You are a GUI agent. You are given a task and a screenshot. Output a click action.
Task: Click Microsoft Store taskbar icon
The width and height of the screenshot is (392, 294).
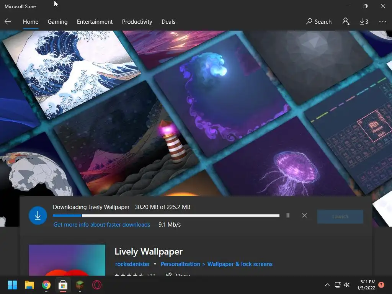click(x=63, y=285)
